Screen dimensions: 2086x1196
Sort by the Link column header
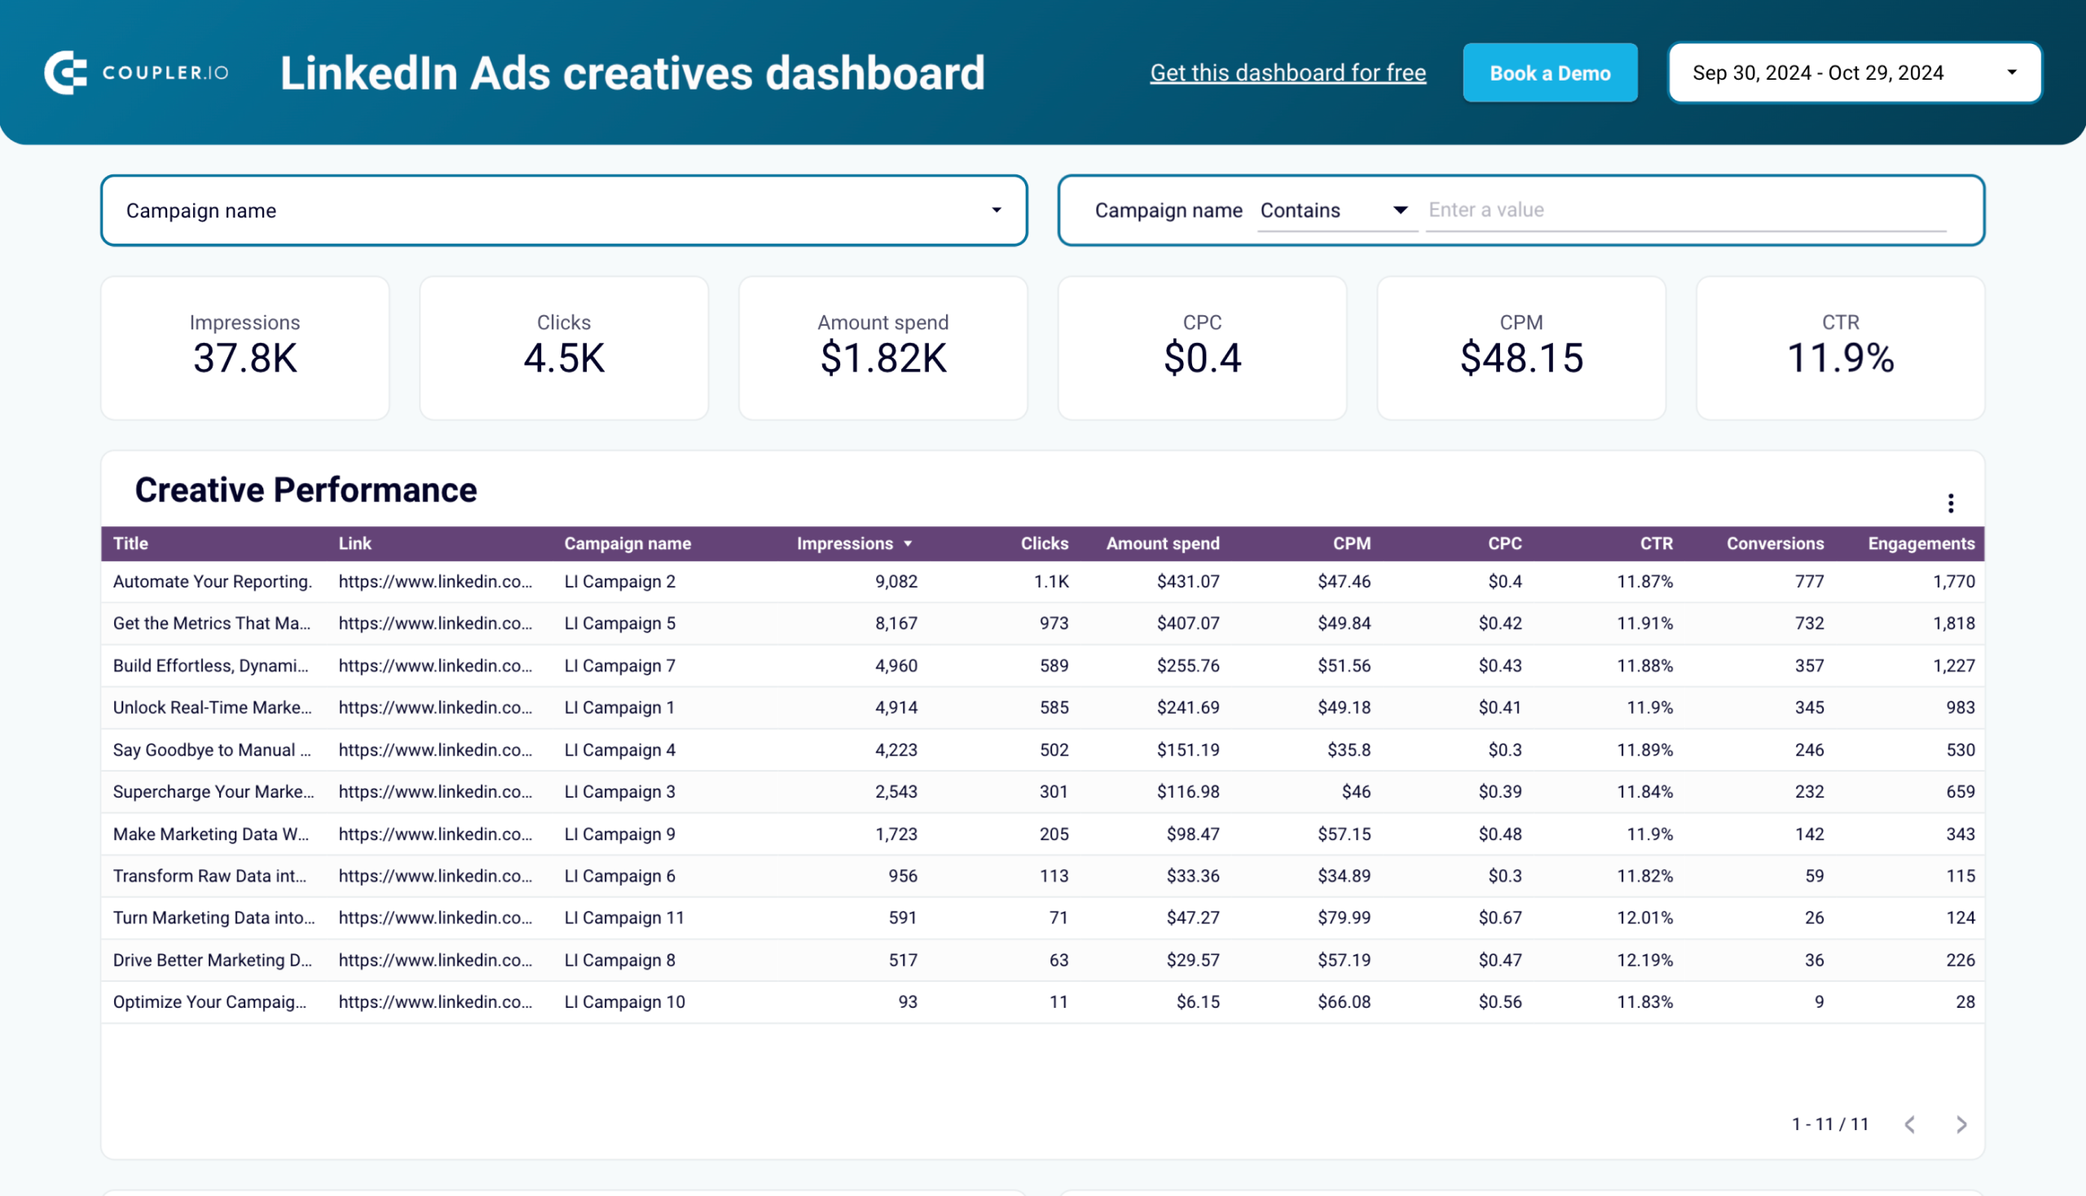coord(354,543)
